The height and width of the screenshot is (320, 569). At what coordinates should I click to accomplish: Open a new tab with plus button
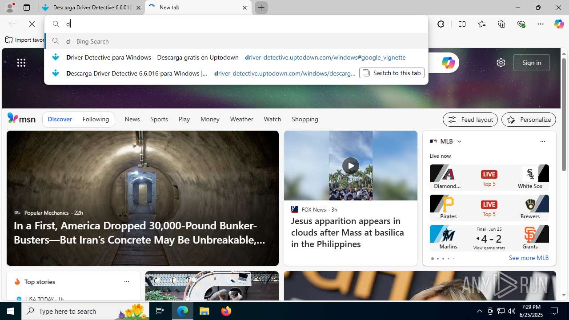[x=261, y=8]
